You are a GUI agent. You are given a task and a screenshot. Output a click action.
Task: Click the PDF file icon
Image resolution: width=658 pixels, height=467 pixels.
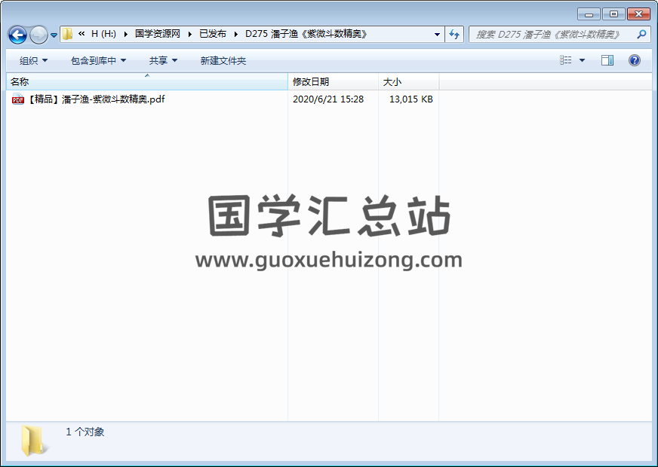18,99
